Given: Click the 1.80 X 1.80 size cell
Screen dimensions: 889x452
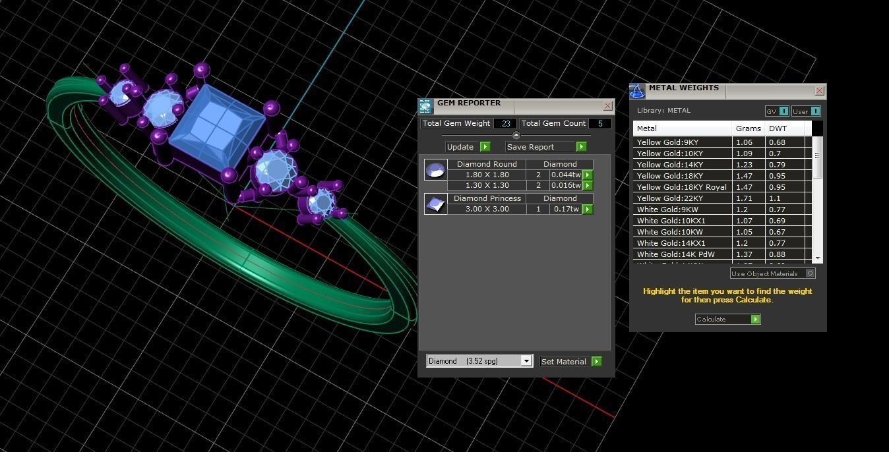Looking at the screenshot, I should click(487, 175).
